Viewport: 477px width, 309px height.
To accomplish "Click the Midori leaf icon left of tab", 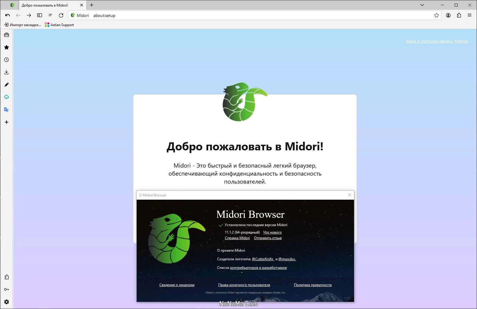I will (12, 5).
